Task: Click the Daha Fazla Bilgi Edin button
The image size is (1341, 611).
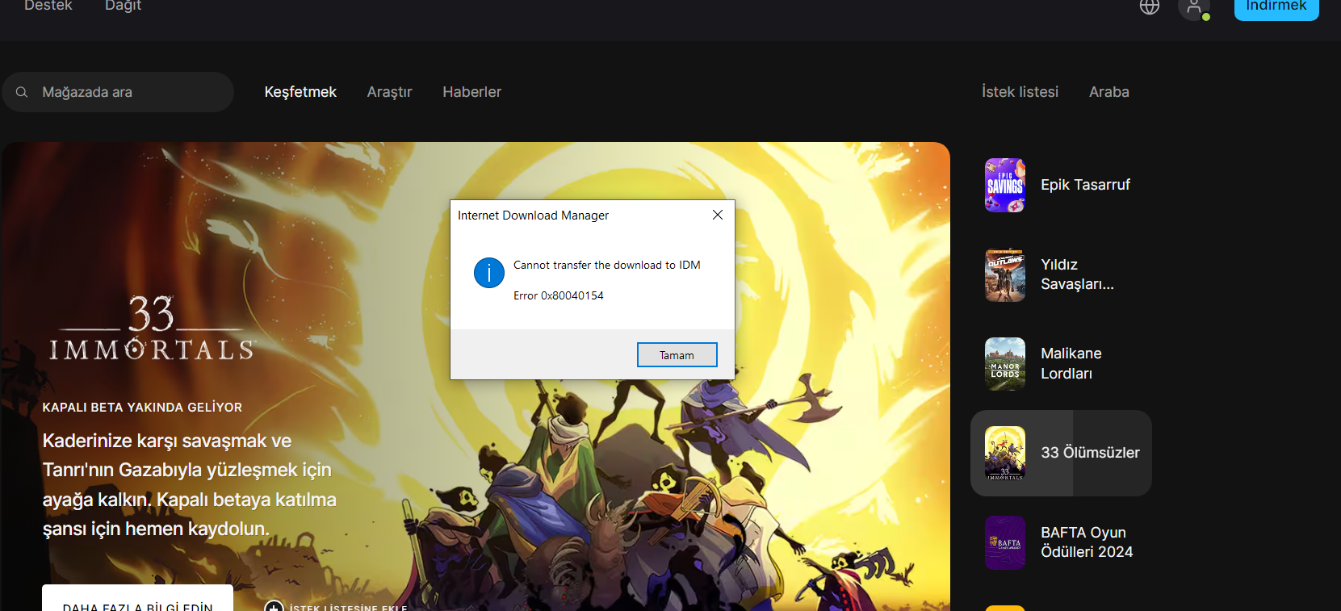Action: click(137, 598)
